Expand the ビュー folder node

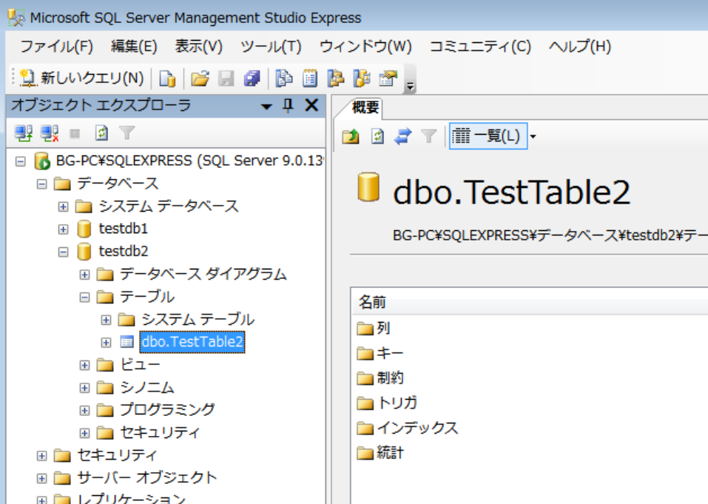(84, 365)
